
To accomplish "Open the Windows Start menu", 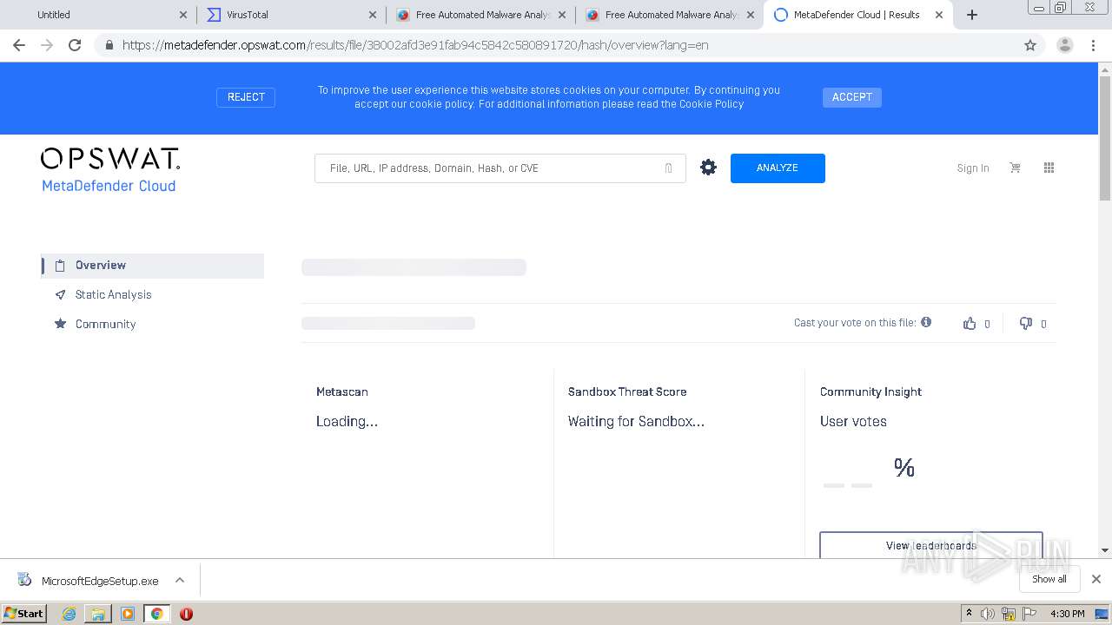I will point(24,614).
